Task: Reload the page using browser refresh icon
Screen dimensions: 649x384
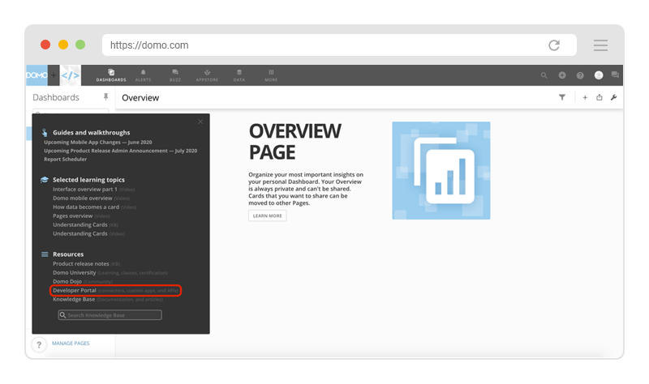Action: pyautogui.click(x=554, y=45)
